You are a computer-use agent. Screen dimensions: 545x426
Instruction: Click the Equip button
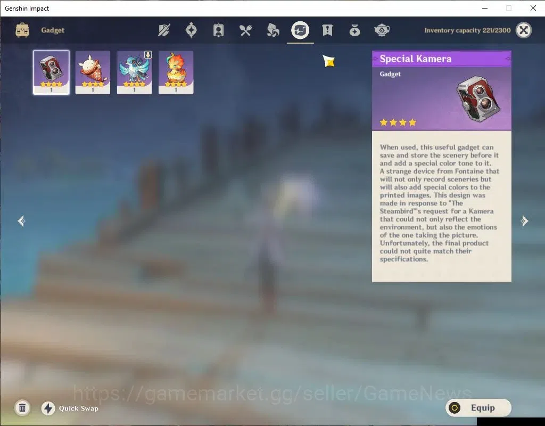click(478, 407)
